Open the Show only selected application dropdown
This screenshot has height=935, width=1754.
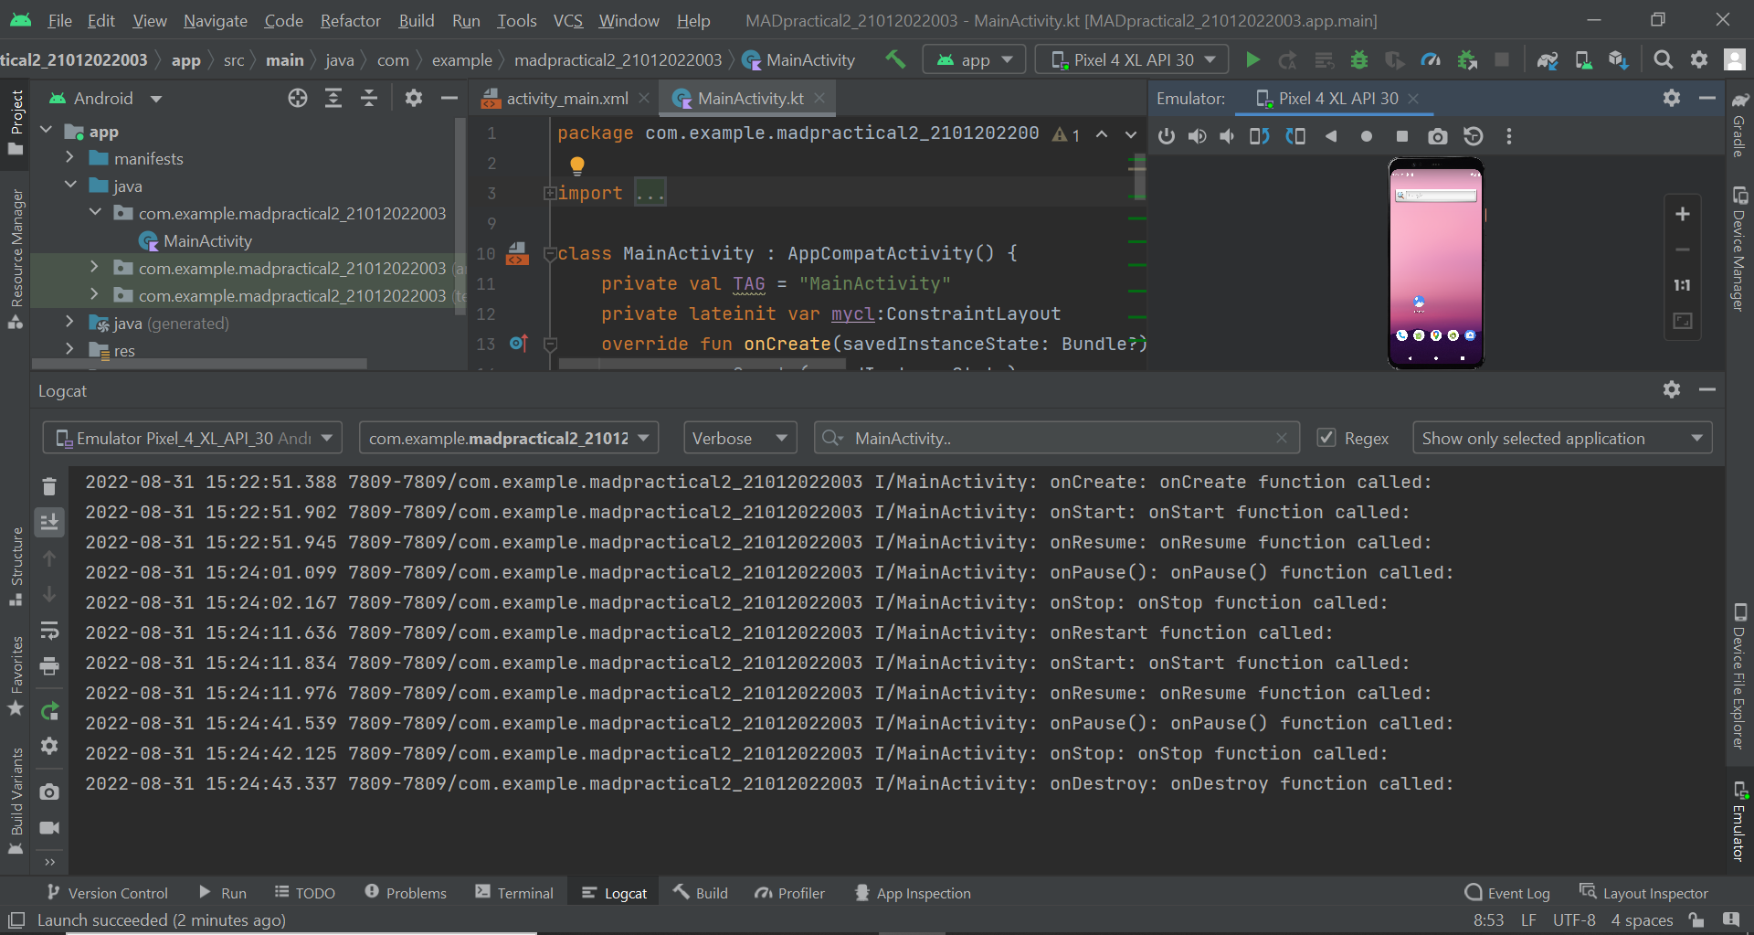click(x=1562, y=438)
